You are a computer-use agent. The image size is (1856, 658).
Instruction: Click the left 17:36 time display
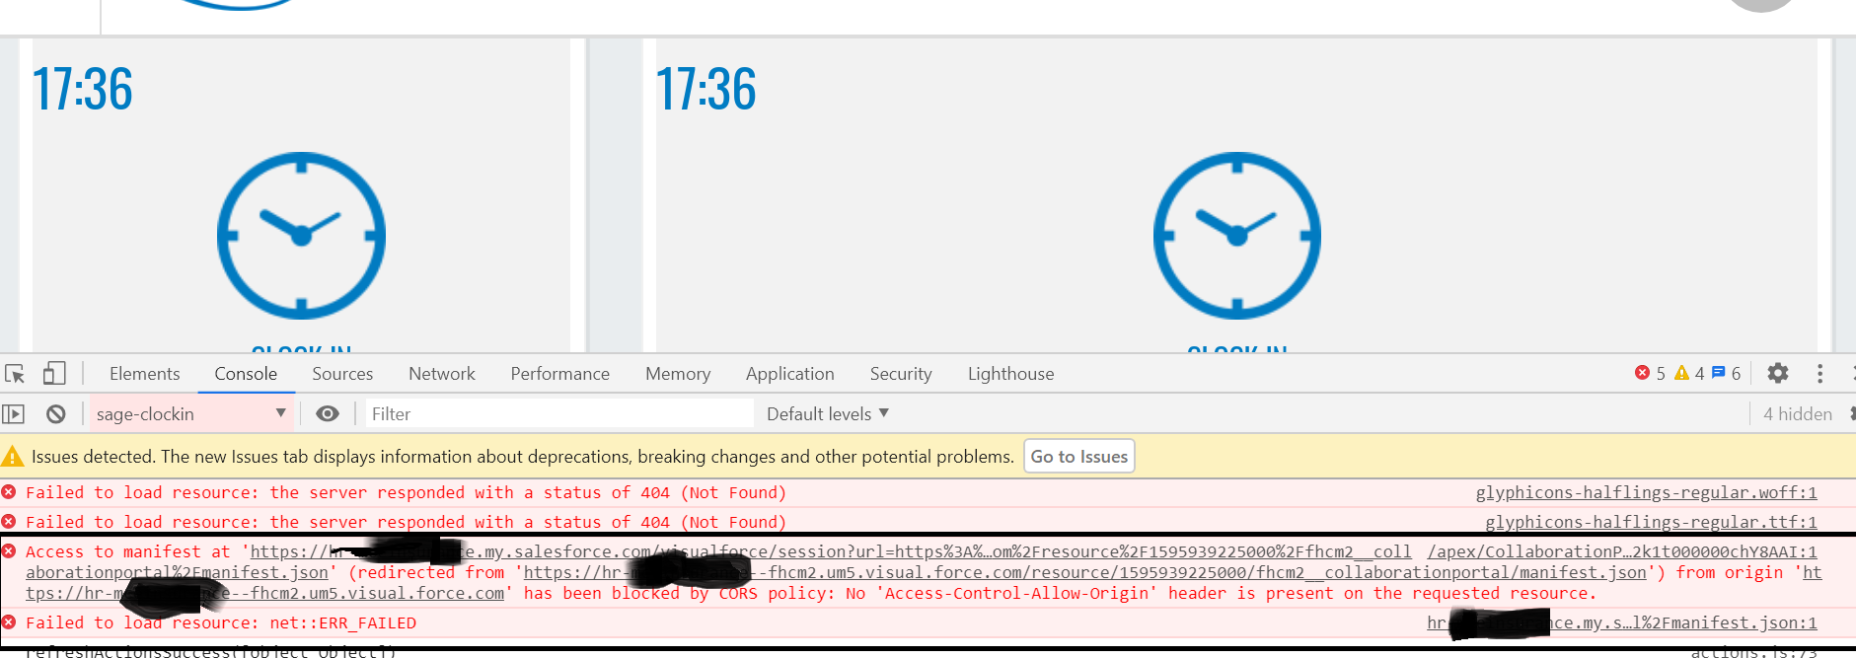pos(83,90)
